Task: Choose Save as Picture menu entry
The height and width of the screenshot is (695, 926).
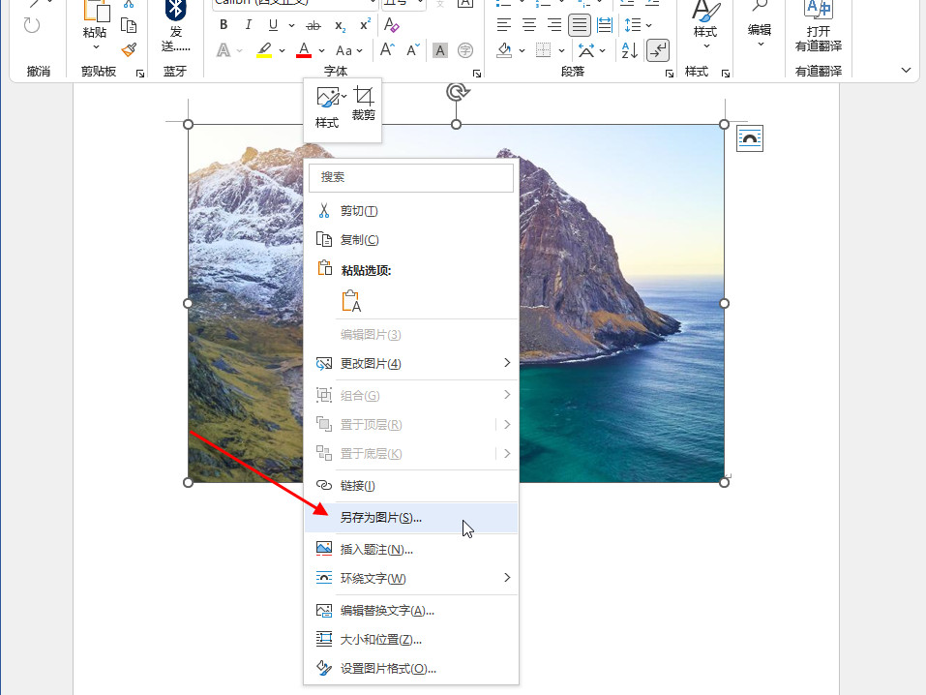Action: pos(411,518)
